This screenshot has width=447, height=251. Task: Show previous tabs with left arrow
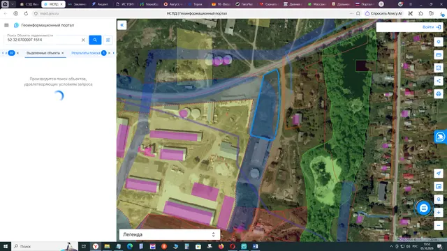point(3,53)
